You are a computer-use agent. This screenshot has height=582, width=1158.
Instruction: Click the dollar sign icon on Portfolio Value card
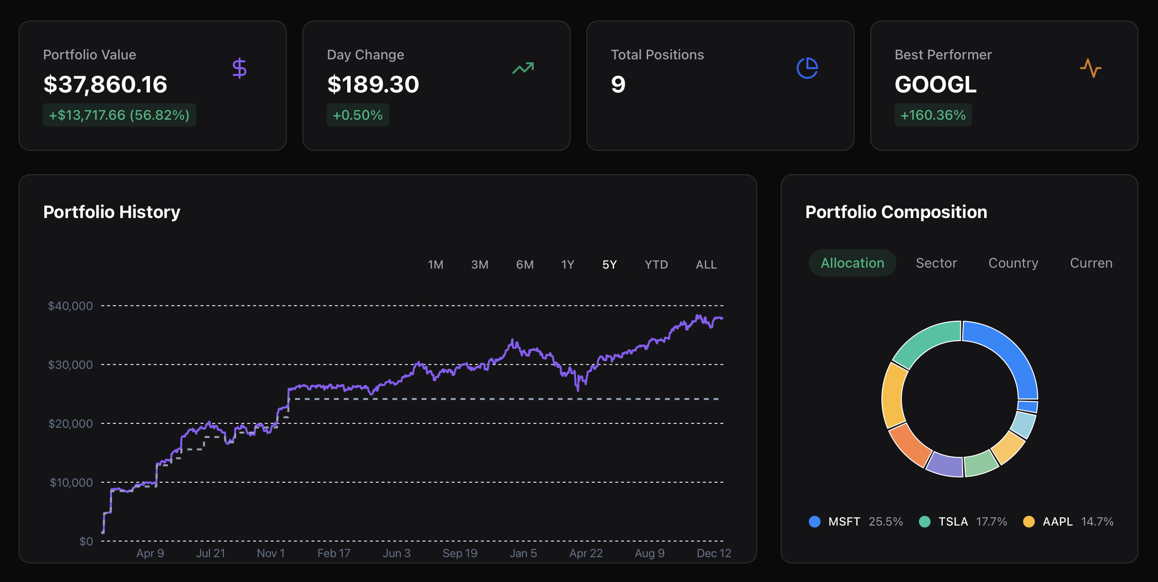point(240,68)
